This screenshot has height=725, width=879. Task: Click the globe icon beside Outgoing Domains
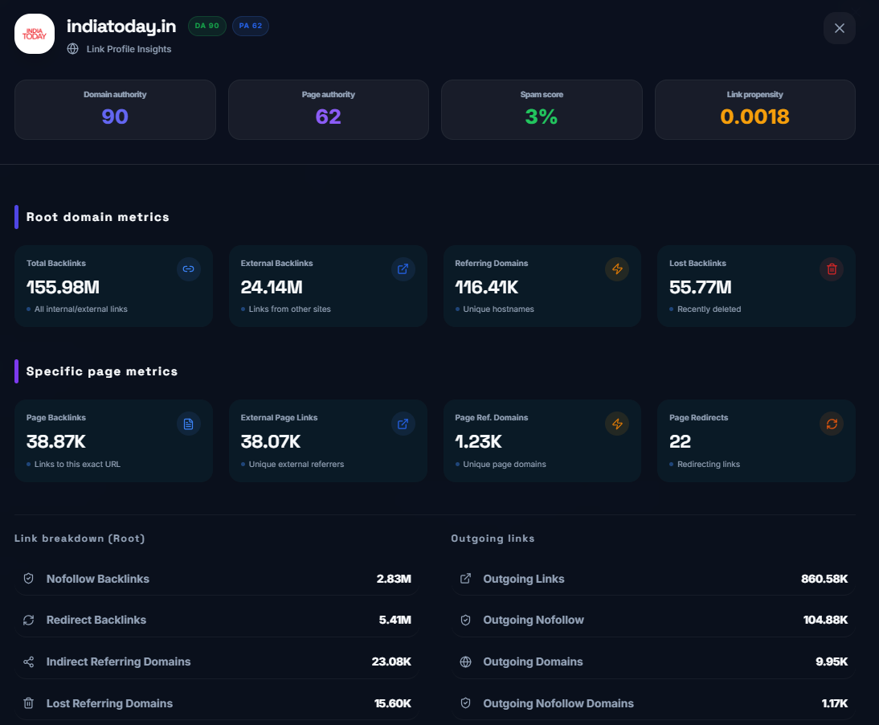(x=465, y=662)
